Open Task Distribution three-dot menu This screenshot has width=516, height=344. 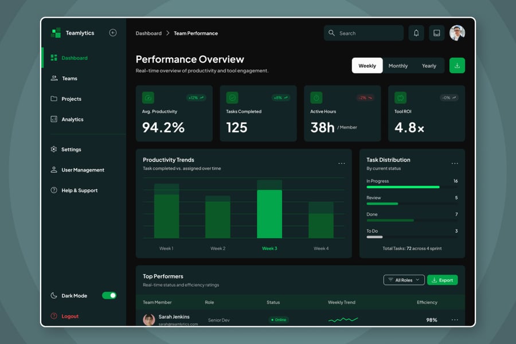point(455,163)
